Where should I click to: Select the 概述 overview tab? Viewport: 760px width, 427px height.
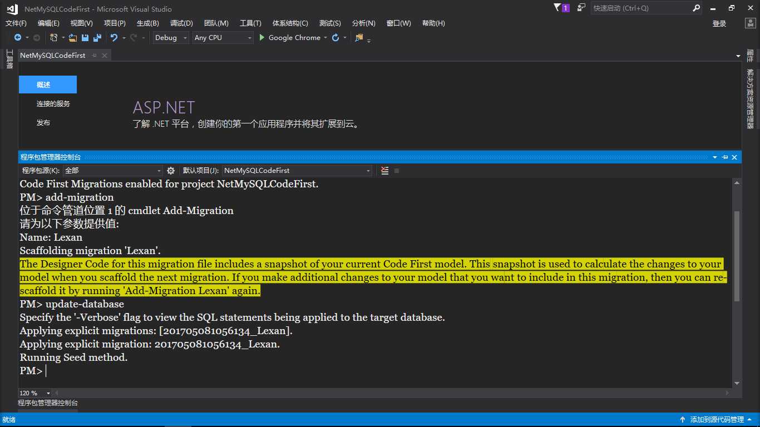(x=48, y=85)
